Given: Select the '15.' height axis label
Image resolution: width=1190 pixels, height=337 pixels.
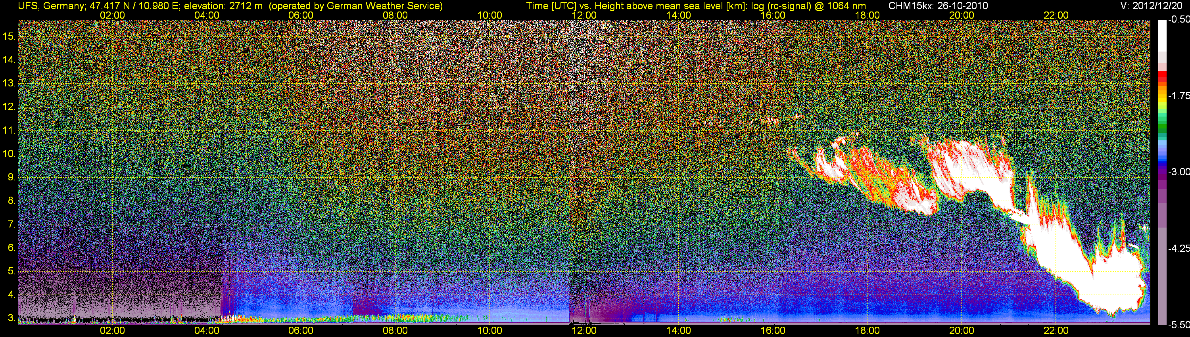Looking at the screenshot, I should 9,36.
